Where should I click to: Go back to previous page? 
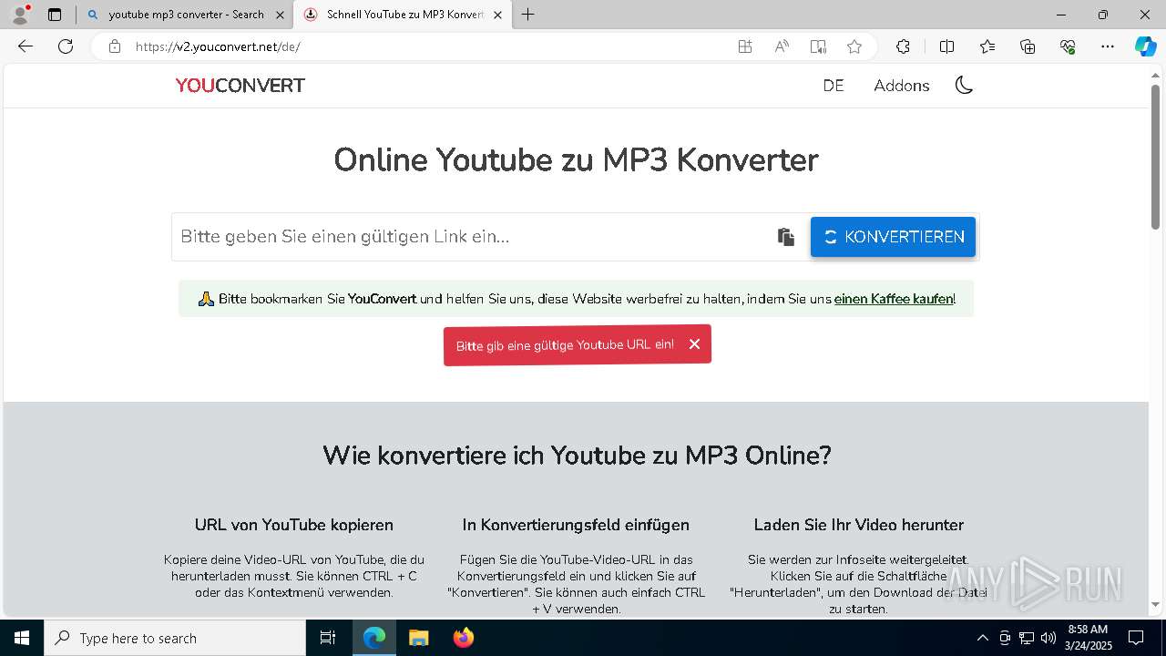[26, 46]
